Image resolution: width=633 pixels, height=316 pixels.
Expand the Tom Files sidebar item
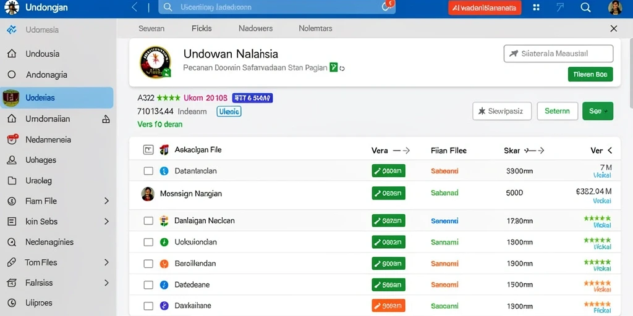(x=106, y=262)
